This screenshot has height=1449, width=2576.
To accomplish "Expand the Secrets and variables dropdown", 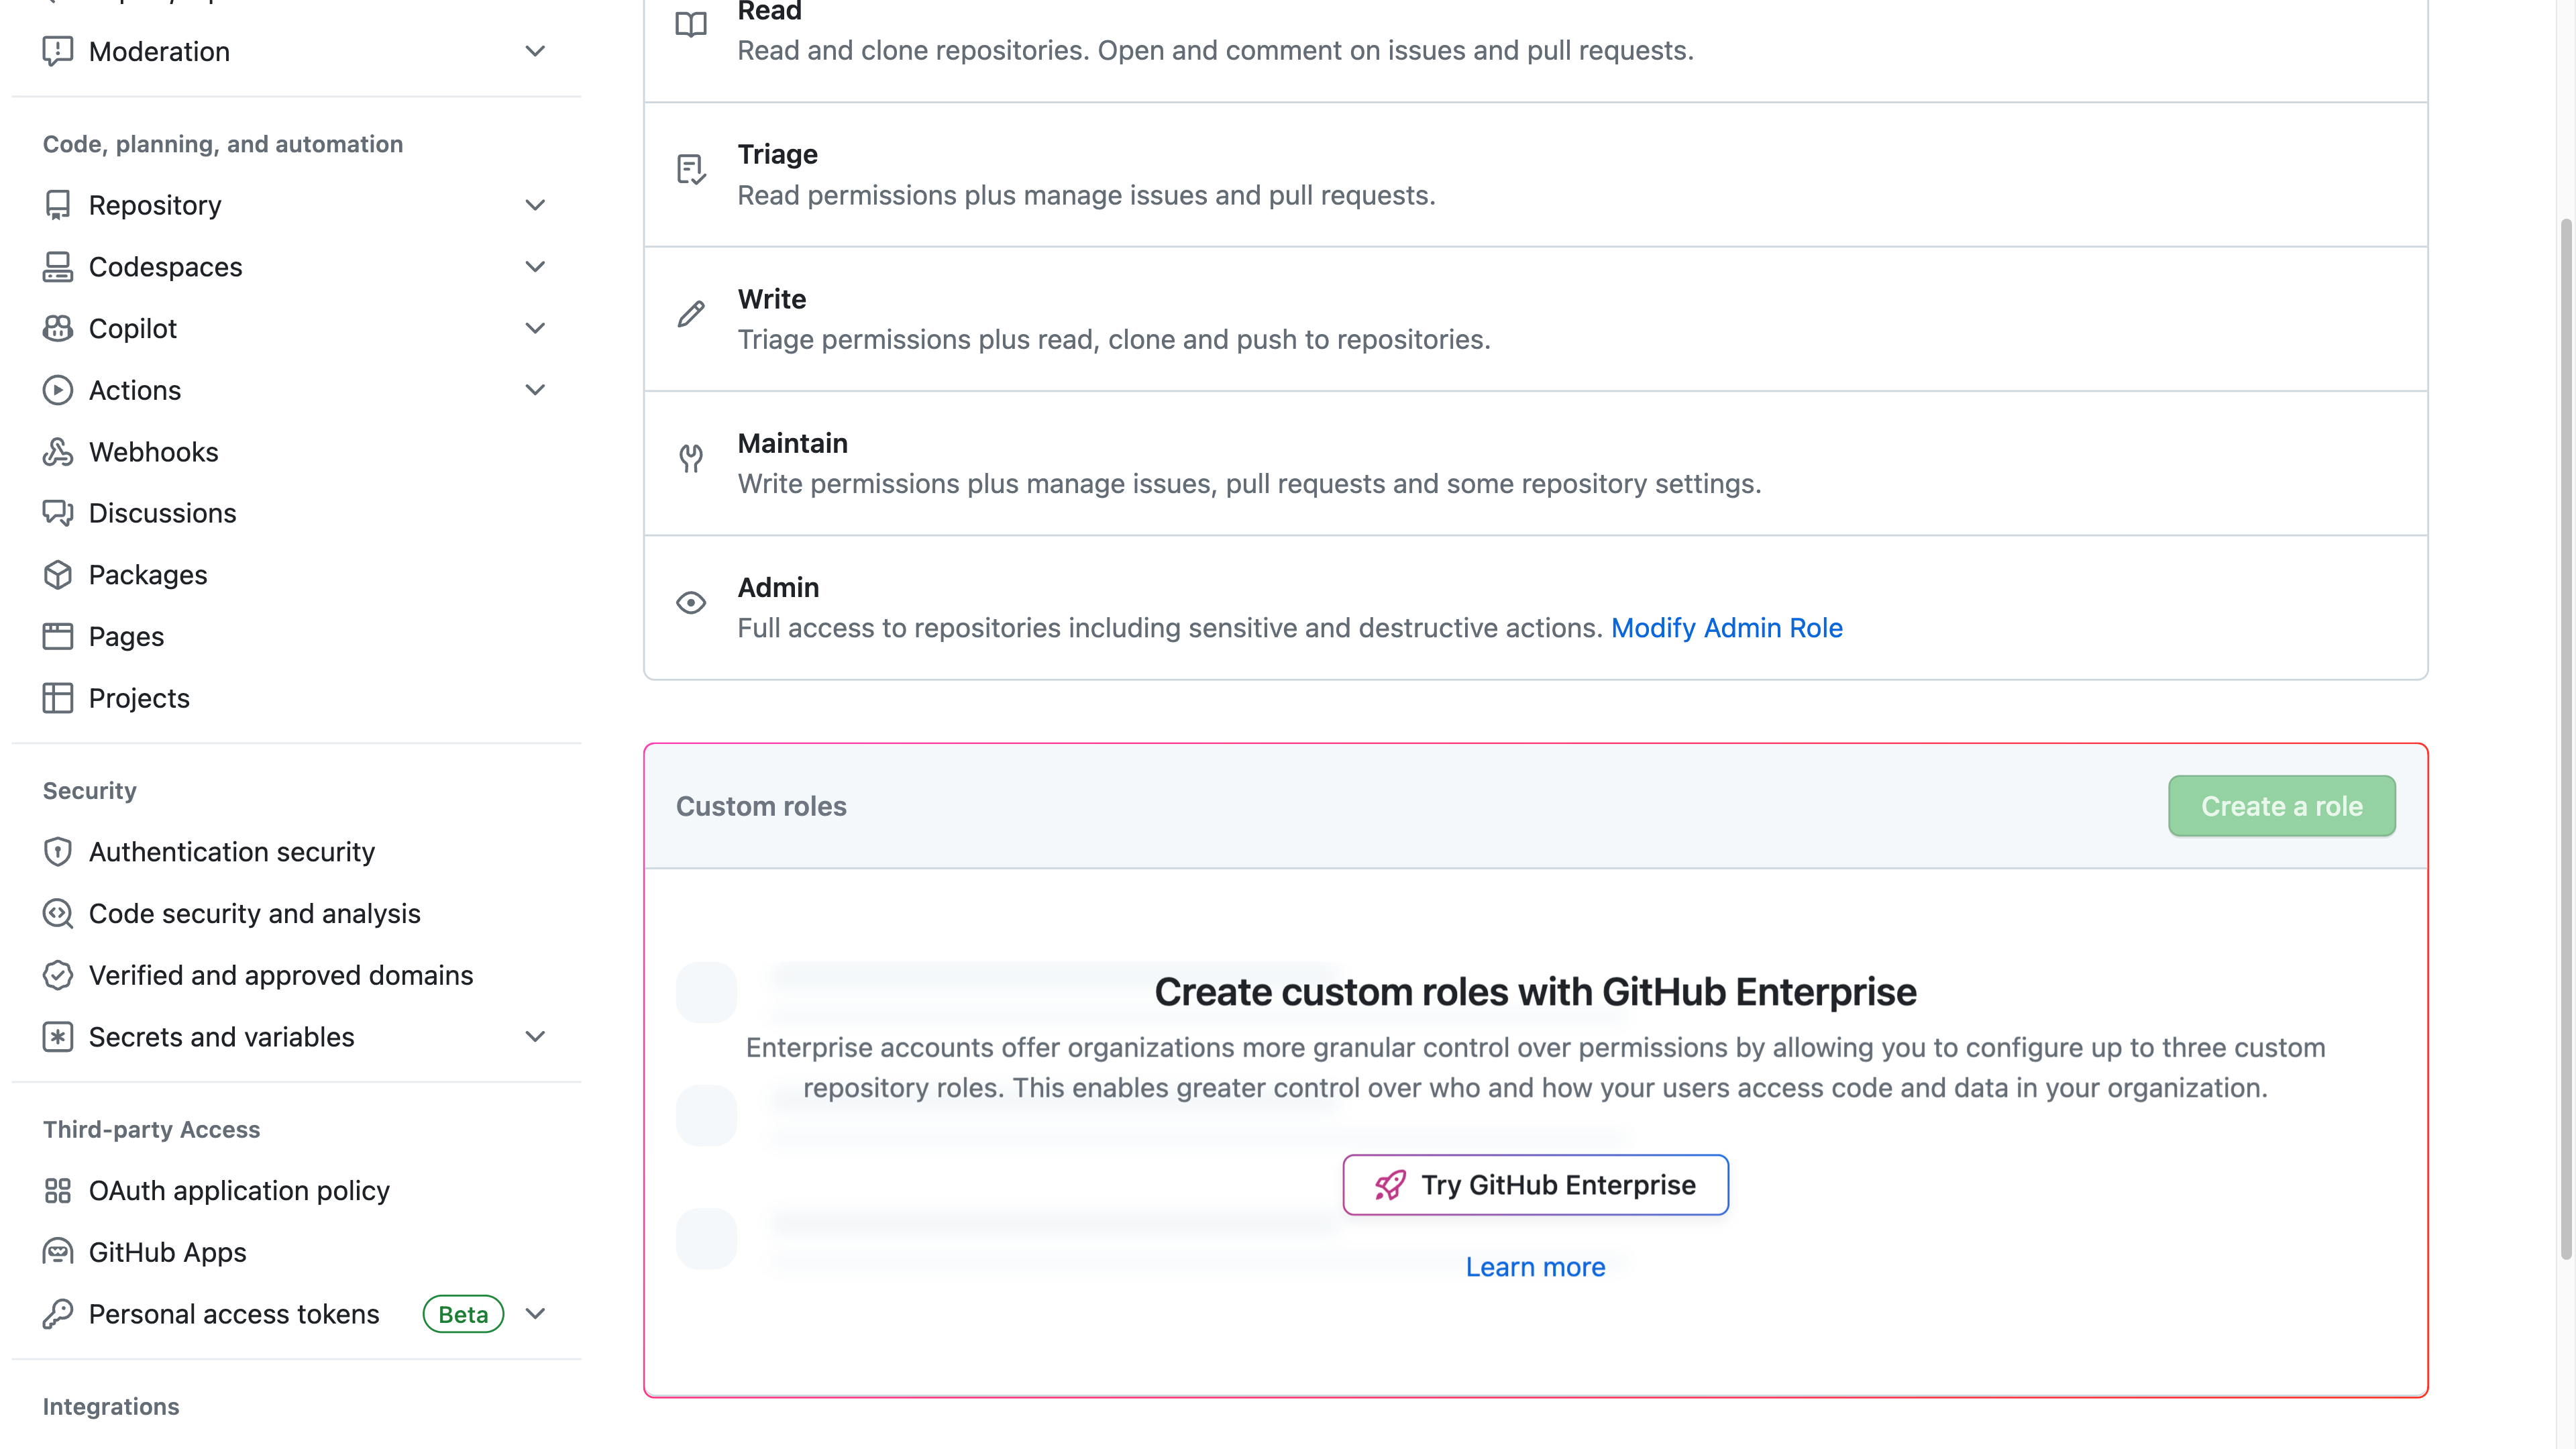I will (x=533, y=1035).
